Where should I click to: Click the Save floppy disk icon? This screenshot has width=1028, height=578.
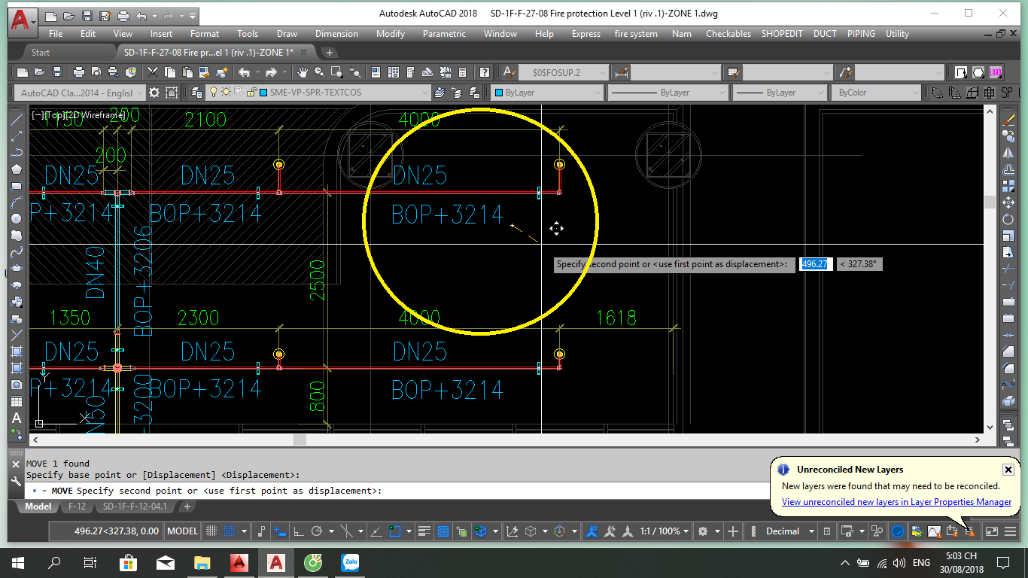56,72
